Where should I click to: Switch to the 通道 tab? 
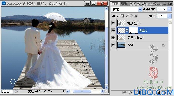click(124, 4)
